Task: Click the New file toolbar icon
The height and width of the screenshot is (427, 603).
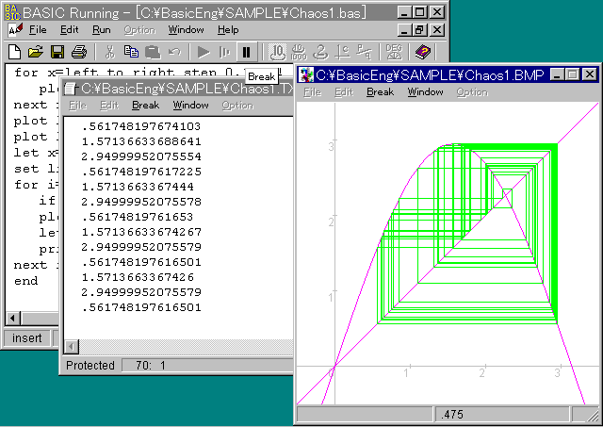Action: (x=15, y=52)
